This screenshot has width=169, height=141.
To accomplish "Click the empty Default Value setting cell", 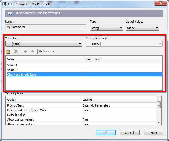I will [x=118, y=115].
